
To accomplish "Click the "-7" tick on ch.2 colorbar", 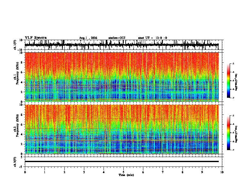I will coord(233,150).
